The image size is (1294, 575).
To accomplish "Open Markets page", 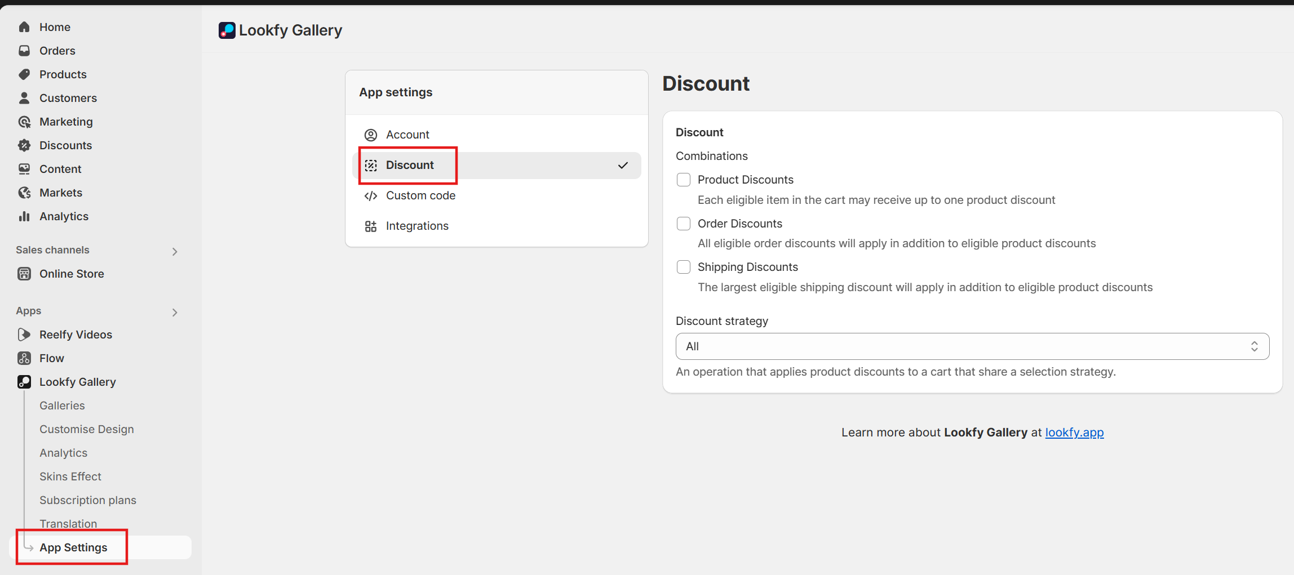I will tap(61, 193).
